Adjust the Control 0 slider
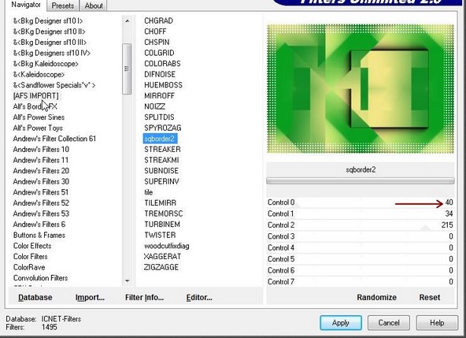The width and height of the screenshot is (466, 338). coord(361,202)
